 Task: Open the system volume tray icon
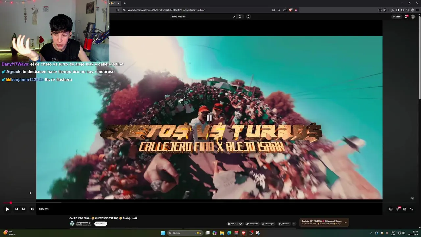point(404,233)
